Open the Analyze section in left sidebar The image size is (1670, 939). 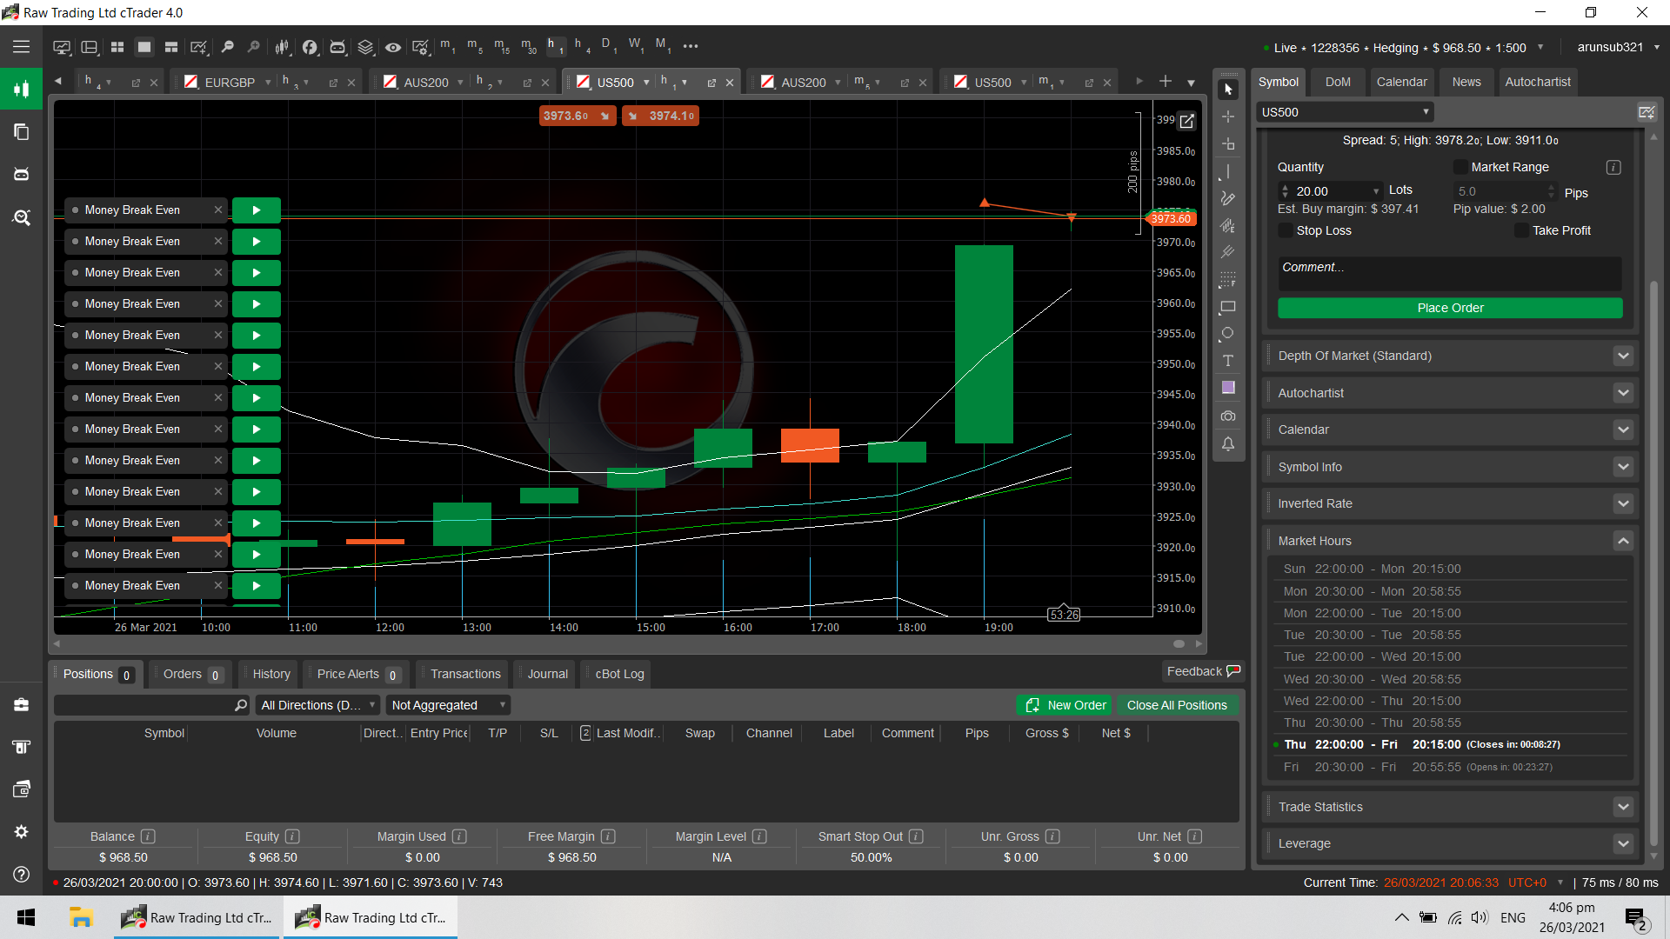(x=21, y=217)
